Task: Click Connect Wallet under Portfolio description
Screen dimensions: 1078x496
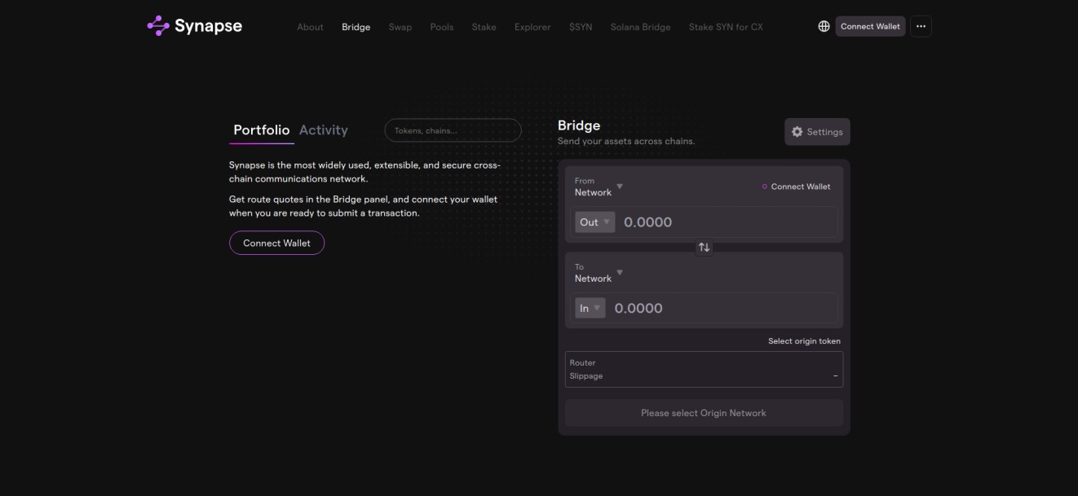Action: (276, 243)
